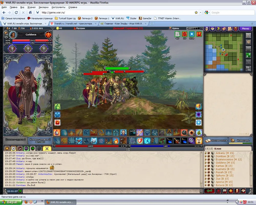Click the purple Меню button
Viewport: 256px width, 205px height.
click(x=245, y=29)
